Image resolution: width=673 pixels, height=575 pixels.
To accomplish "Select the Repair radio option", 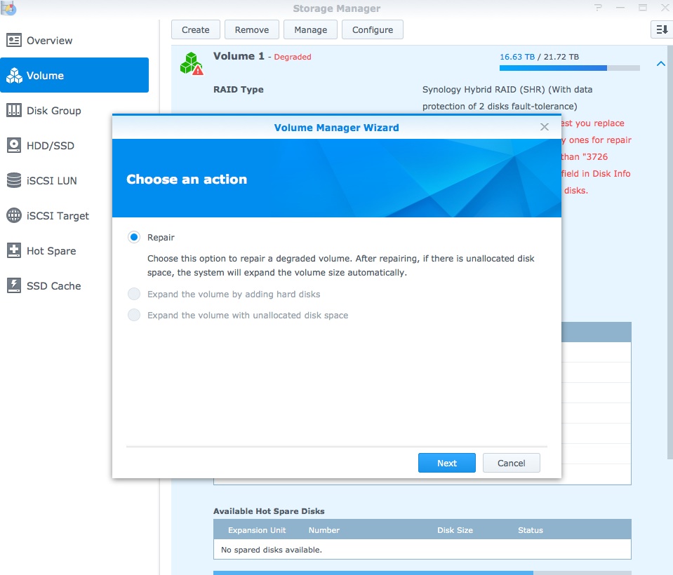I will pos(134,237).
